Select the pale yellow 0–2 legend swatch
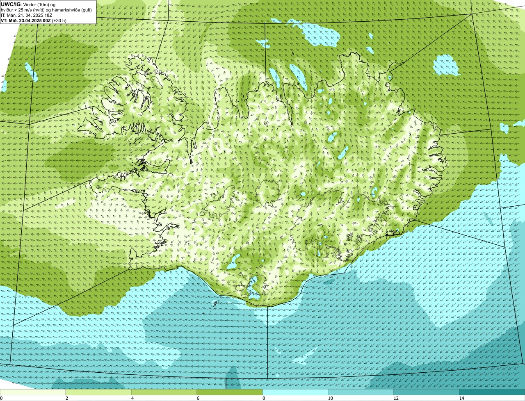The width and height of the screenshot is (525, 401). pos(33,392)
